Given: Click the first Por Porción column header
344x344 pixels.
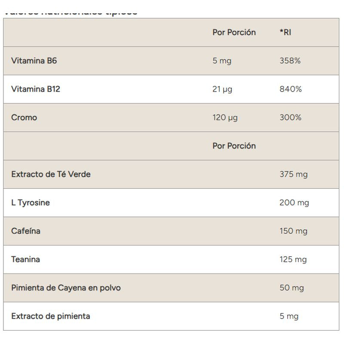Looking at the screenshot, I should (x=234, y=32).
